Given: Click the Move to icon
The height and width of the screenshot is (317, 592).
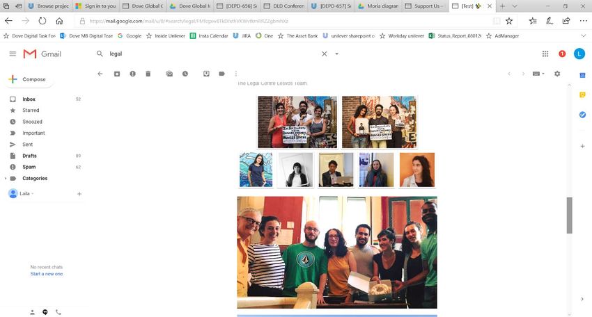Looking at the screenshot, I should coord(206,74).
